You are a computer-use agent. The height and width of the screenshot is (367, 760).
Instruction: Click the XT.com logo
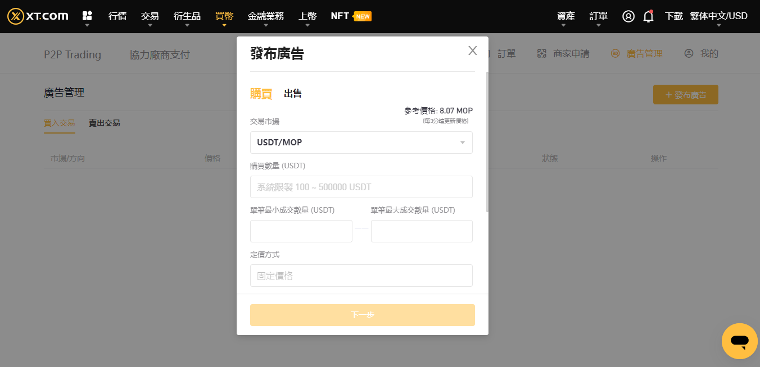(38, 16)
